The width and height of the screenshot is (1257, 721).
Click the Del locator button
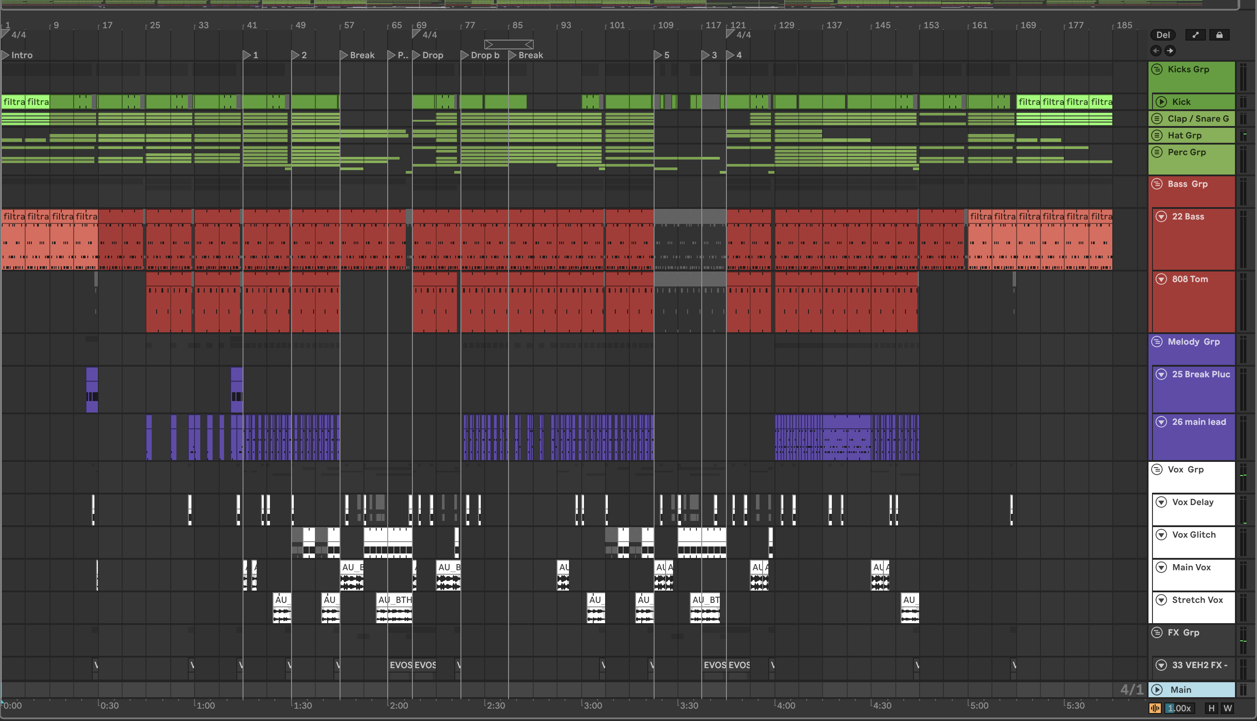pos(1163,35)
